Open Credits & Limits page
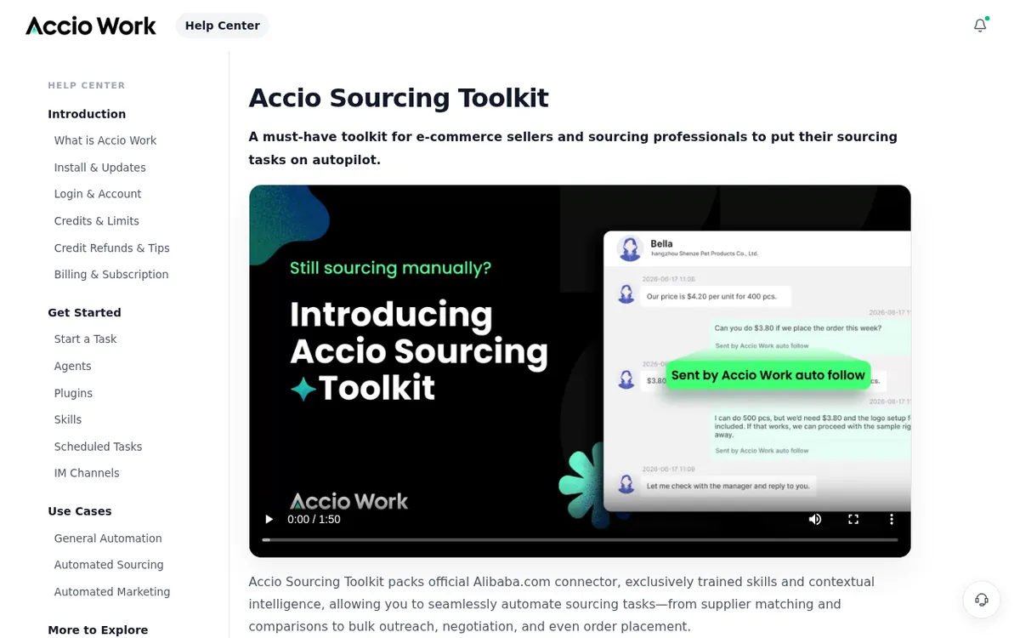This screenshot has width=1020, height=638. pyautogui.click(x=97, y=221)
